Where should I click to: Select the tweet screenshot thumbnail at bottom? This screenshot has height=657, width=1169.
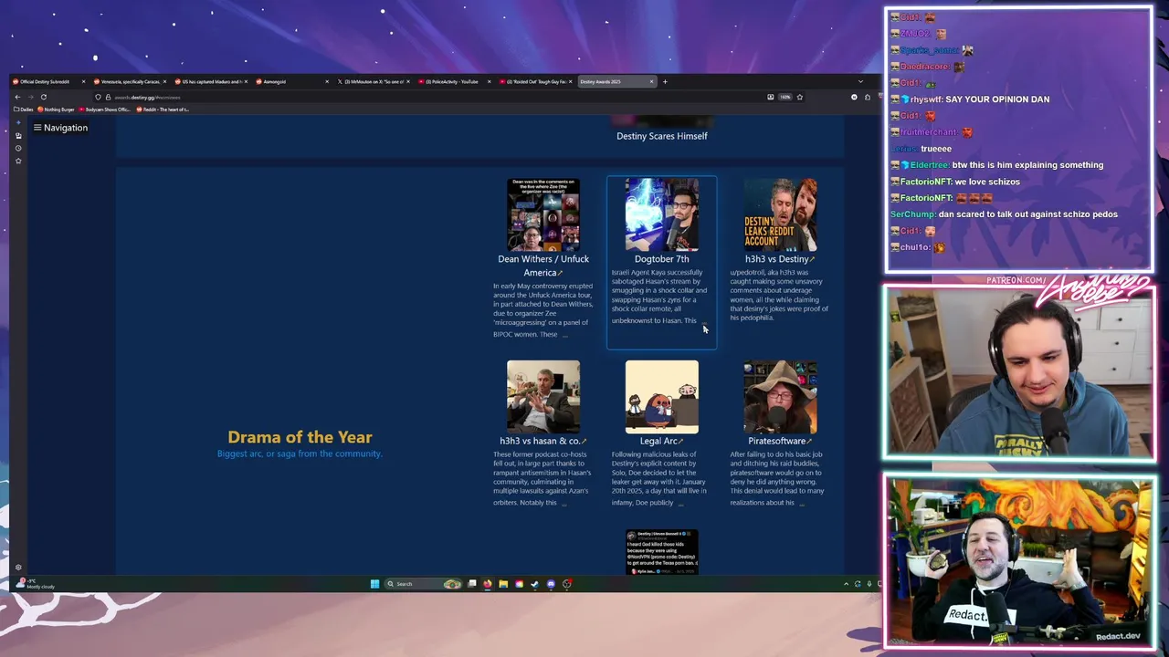[x=662, y=552]
